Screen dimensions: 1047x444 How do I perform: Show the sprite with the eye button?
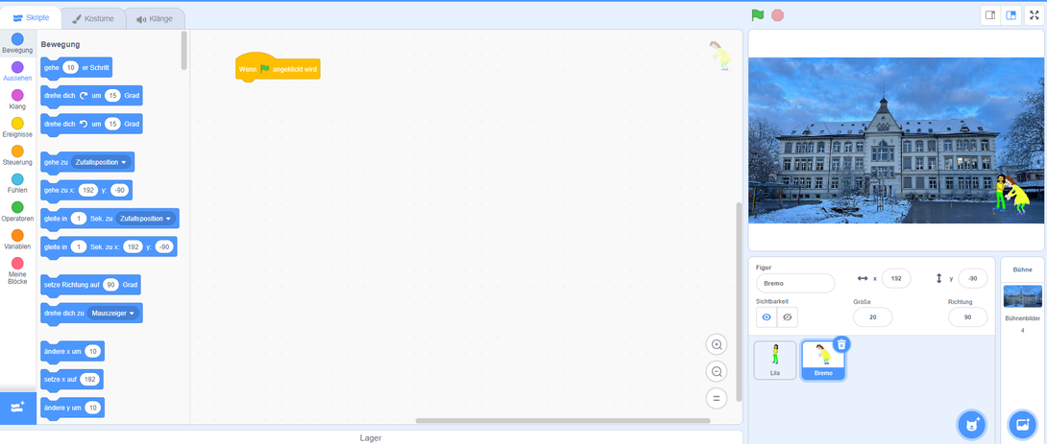pos(767,317)
